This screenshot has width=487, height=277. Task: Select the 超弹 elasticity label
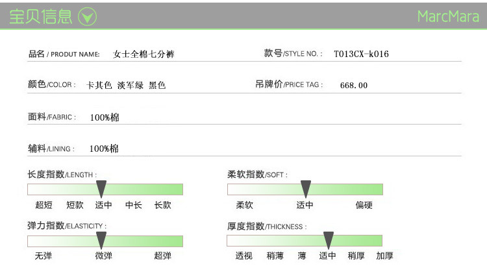pos(163,256)
